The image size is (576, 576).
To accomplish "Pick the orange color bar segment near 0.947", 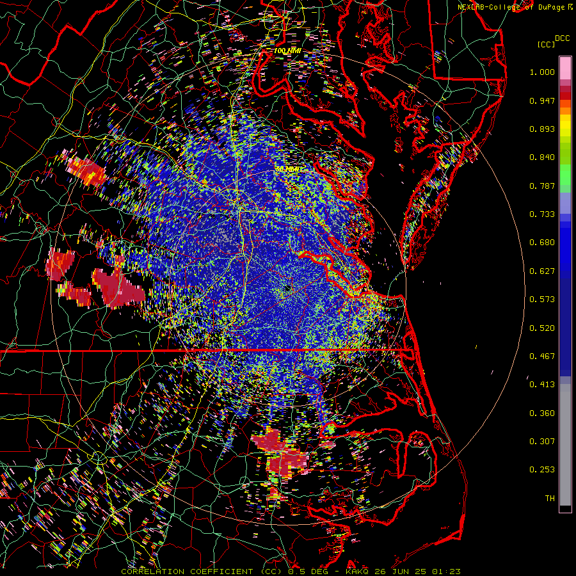I will [x=565, y=106].
